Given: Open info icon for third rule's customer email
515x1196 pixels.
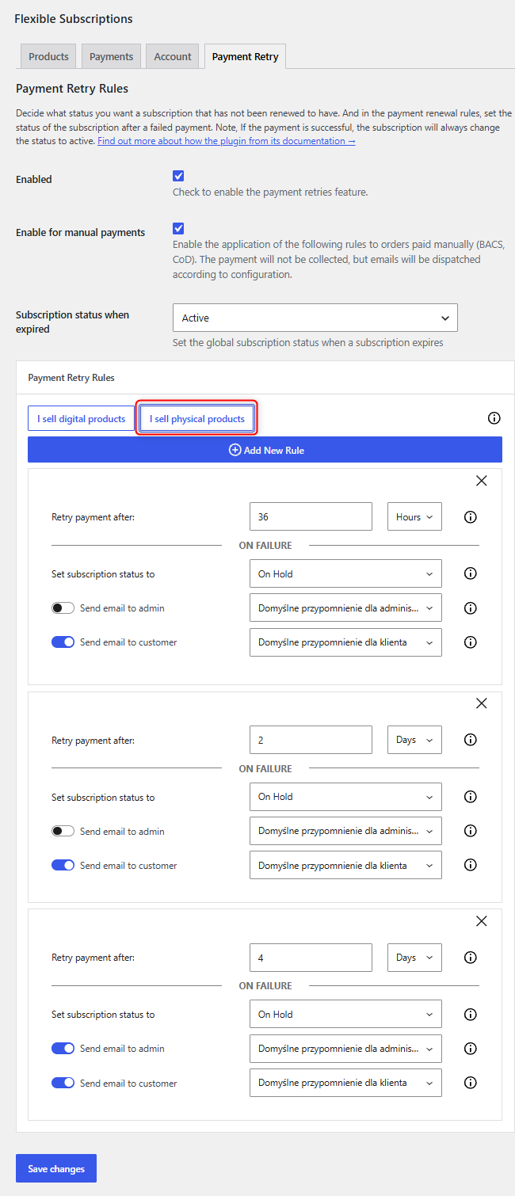Looking at the screenshot, I should [470, 1083].
